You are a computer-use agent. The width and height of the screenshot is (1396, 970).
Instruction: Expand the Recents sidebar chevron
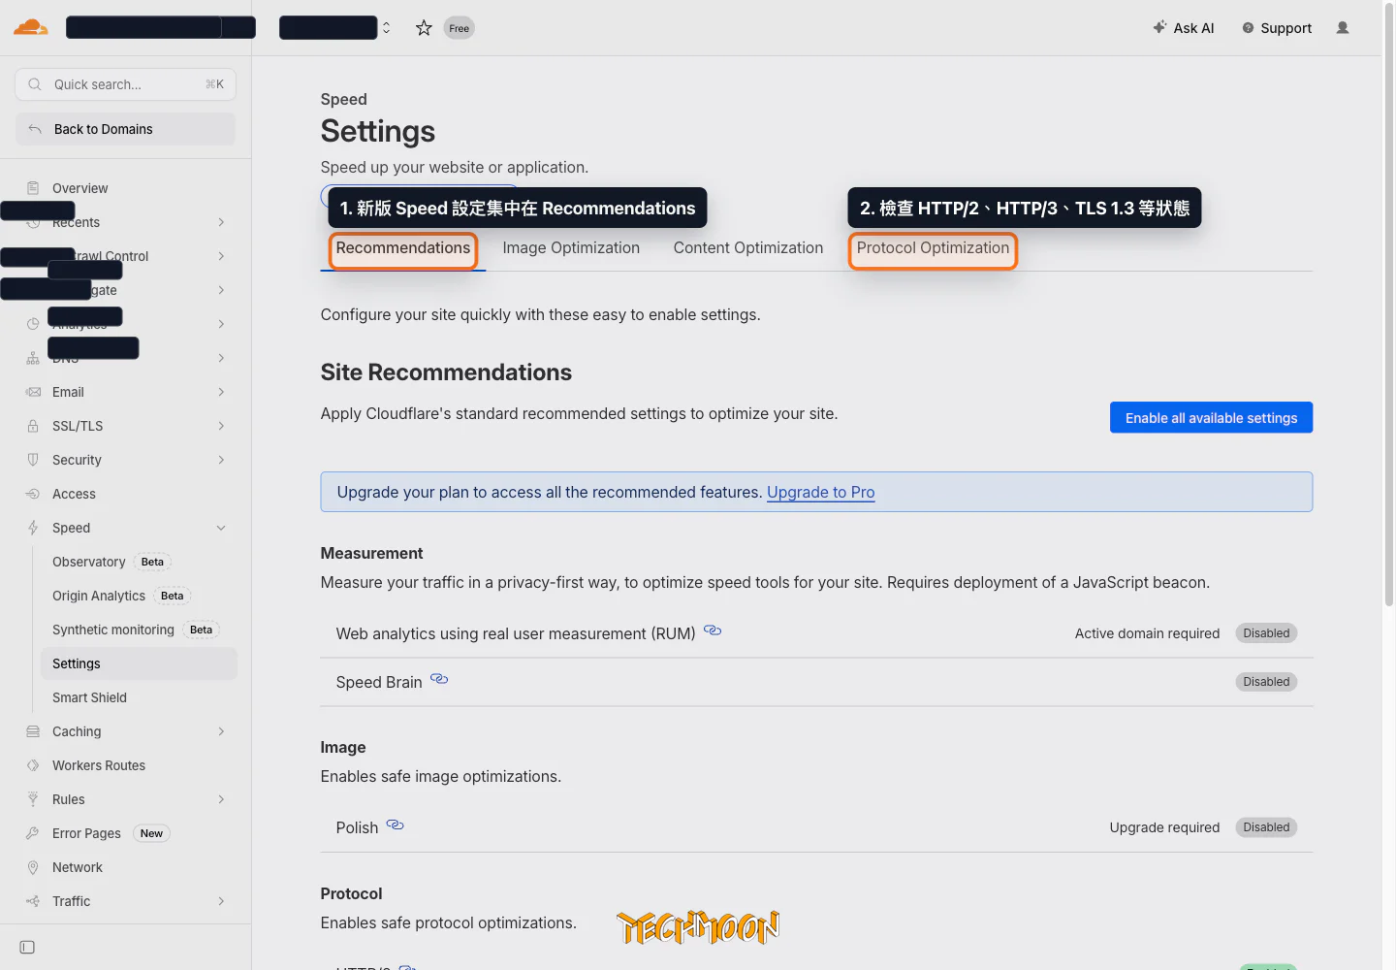tap(221, 222)
